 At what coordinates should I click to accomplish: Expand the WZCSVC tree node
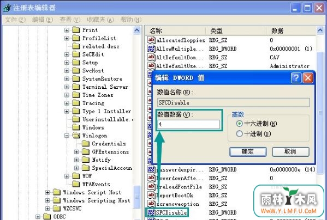coord(47,209)
